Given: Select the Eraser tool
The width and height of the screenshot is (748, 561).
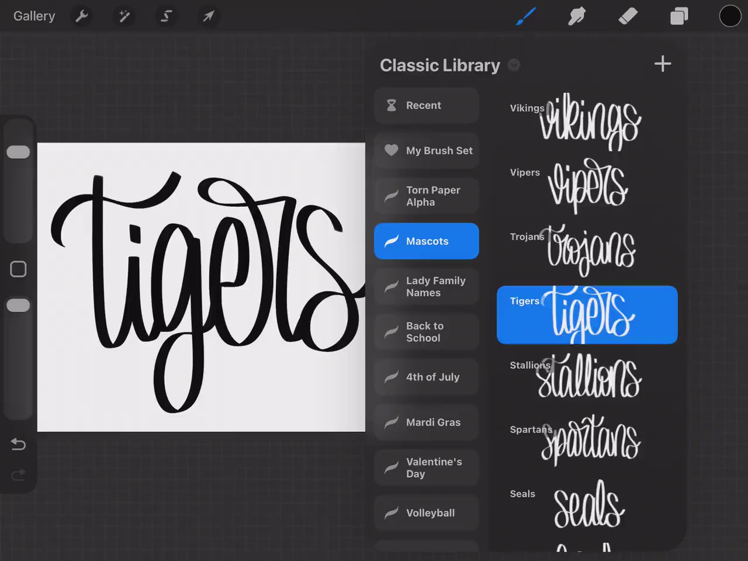Looking at the screenshot, I should (x=628, y=16).
